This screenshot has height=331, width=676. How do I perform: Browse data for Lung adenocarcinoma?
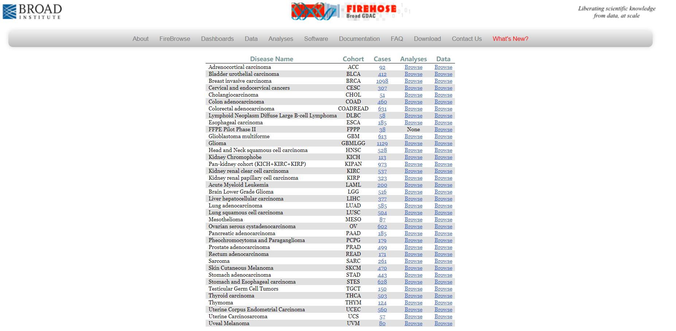pyautogui.click(x=443, y=206)
